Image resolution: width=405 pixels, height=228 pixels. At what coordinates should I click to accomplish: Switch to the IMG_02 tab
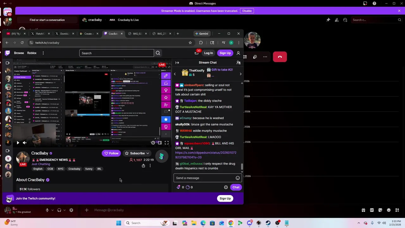click(137, 34)
